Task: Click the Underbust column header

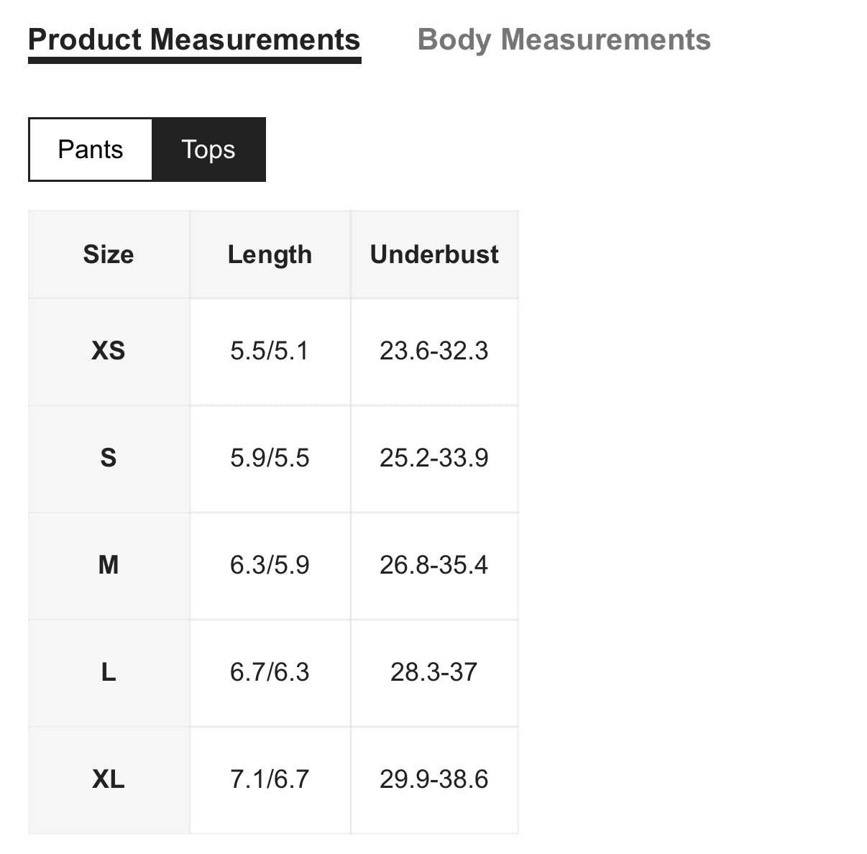Action: pyautogui.click(x=434, y=254)
